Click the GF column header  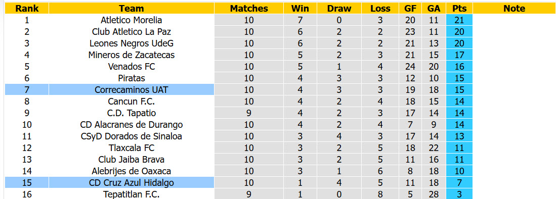(x=410, y=9)
